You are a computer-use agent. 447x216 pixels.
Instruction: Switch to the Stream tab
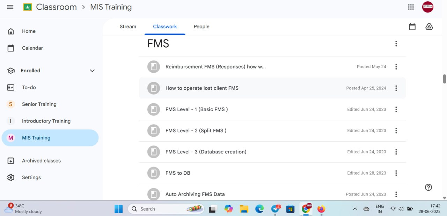pos(128,27)
